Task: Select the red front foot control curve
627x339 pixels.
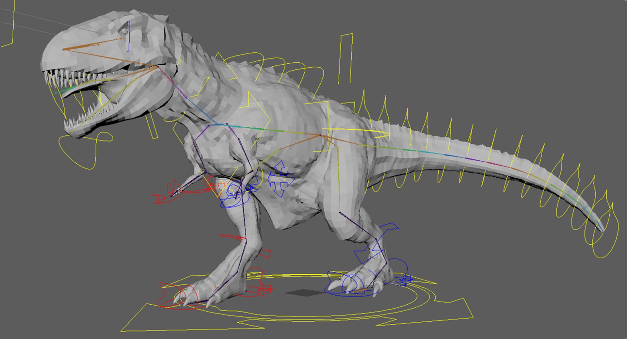Action: [178, 297]
